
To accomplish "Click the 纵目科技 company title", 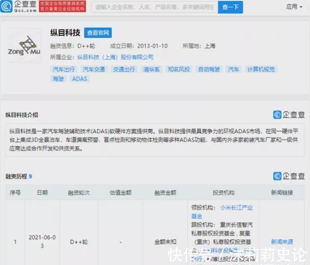I will click(65, 32).
